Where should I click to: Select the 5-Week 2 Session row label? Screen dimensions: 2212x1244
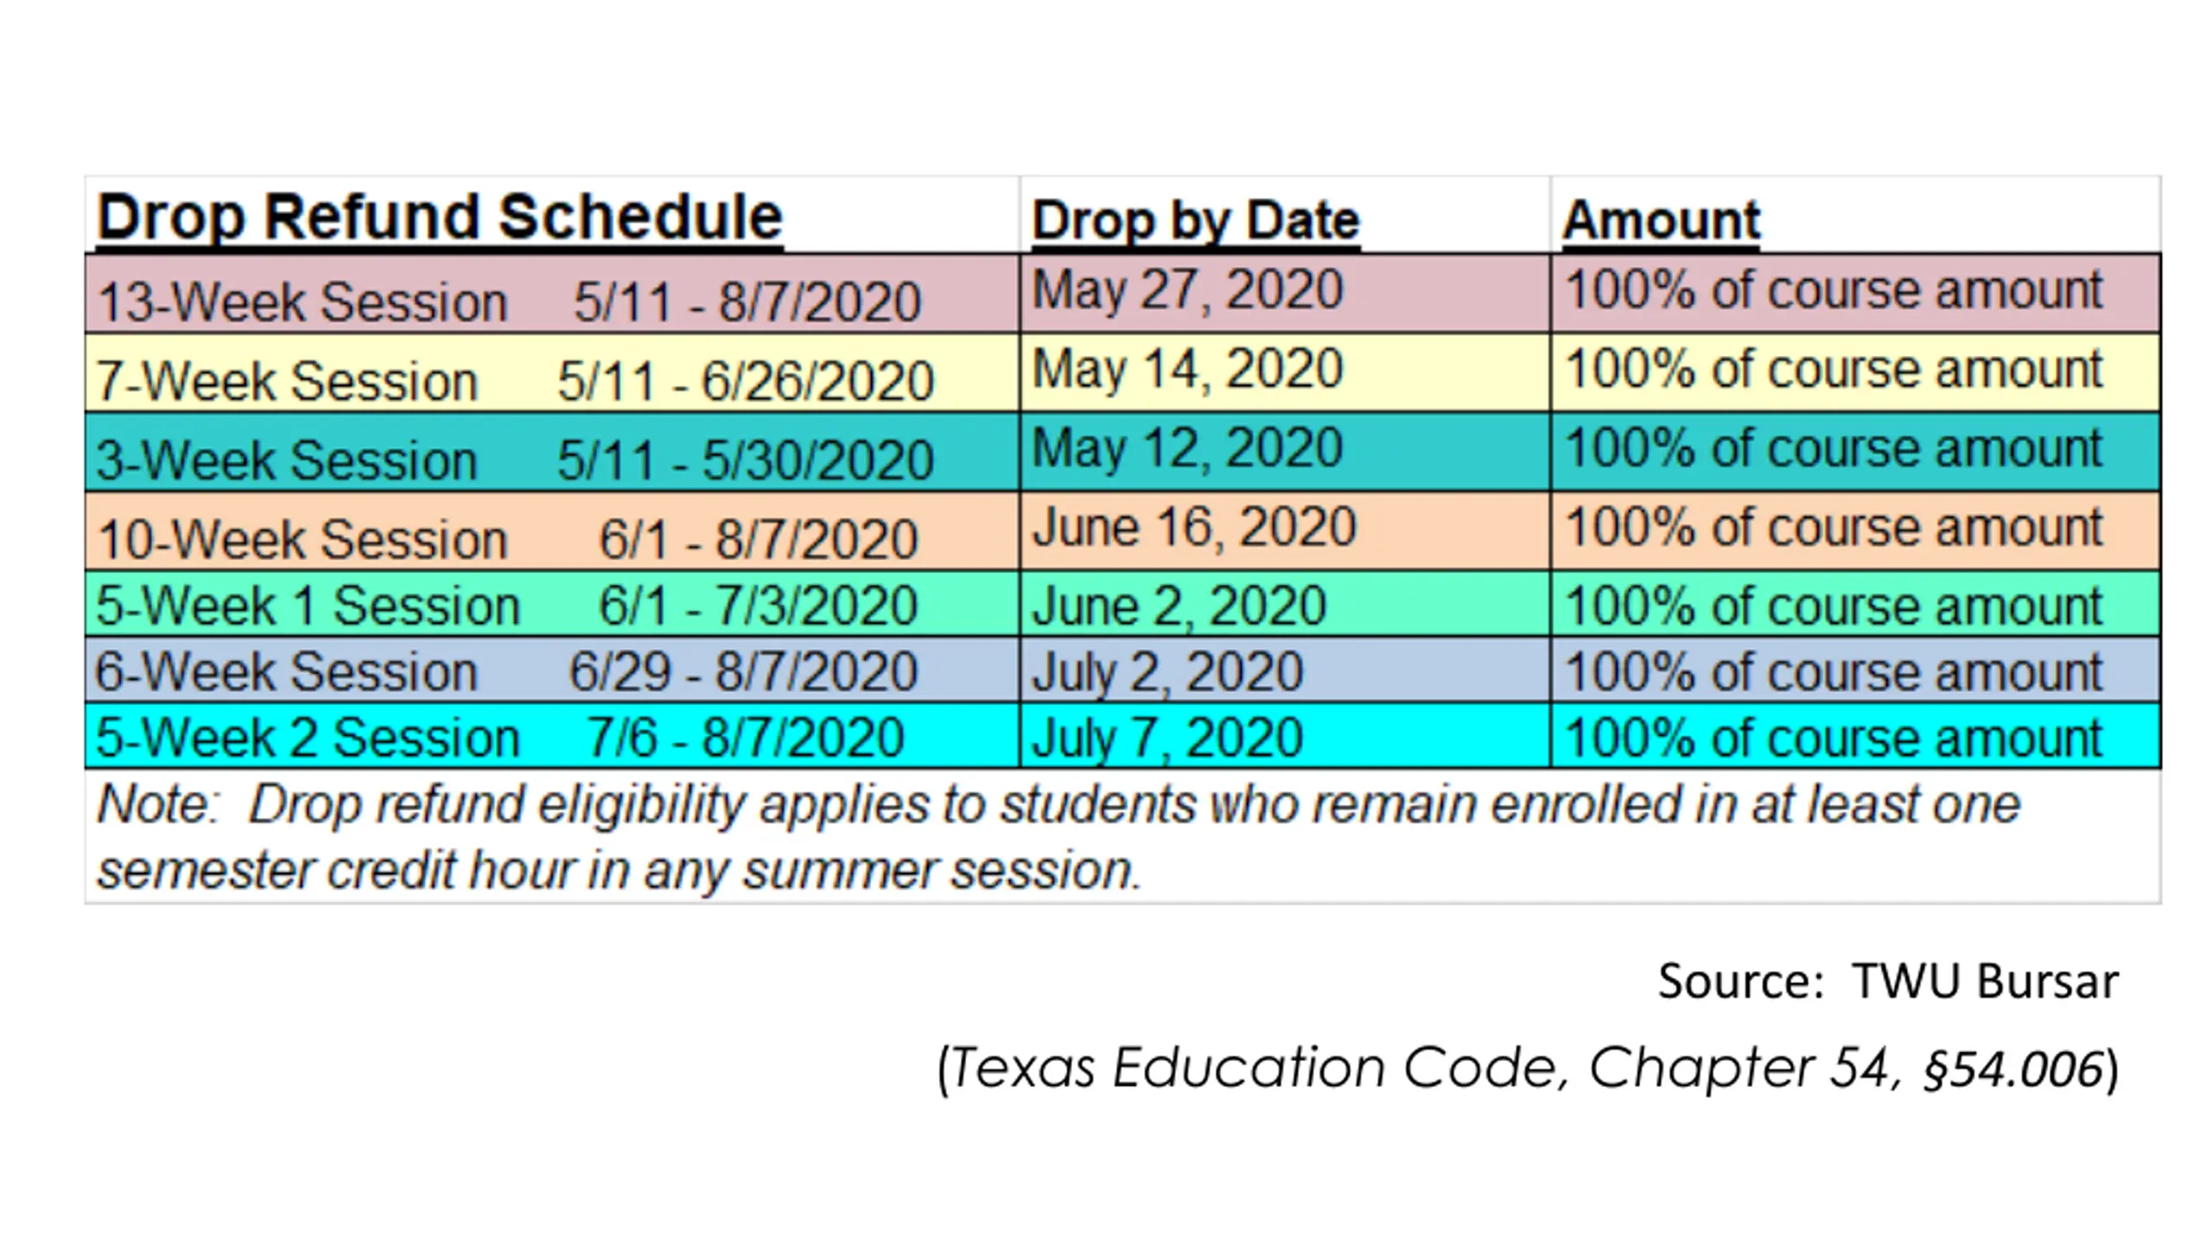(x=308, y=738)
